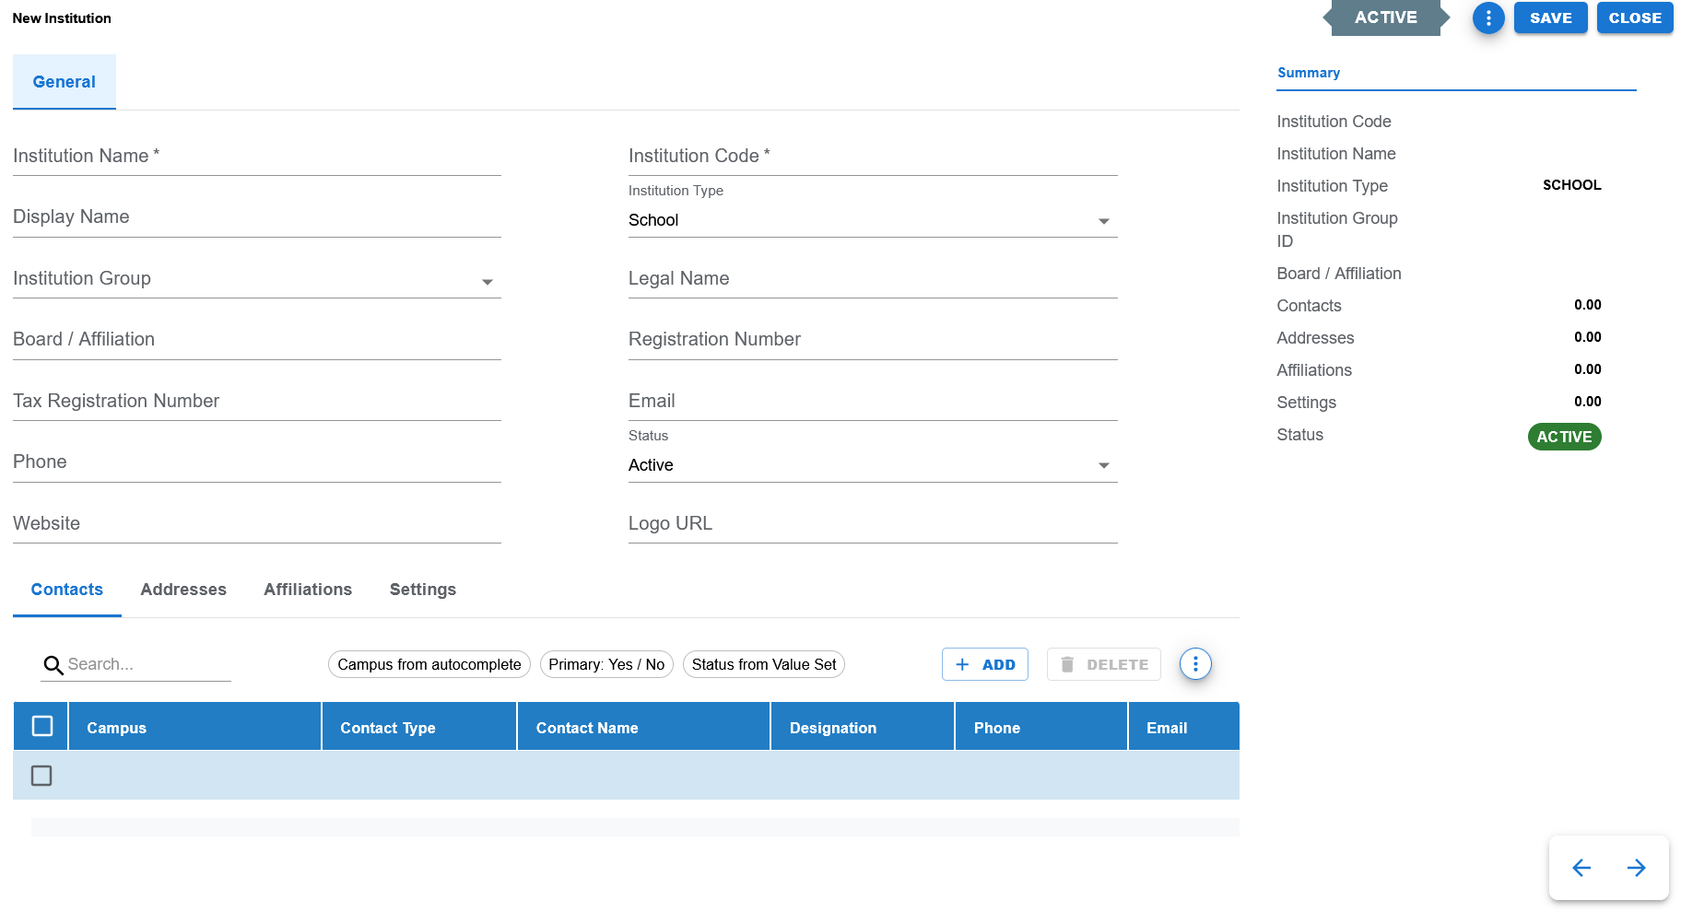1681x912 pixels.
Task: Open the contacts table three-dot options menu
Action: (x=1195, y=664)
